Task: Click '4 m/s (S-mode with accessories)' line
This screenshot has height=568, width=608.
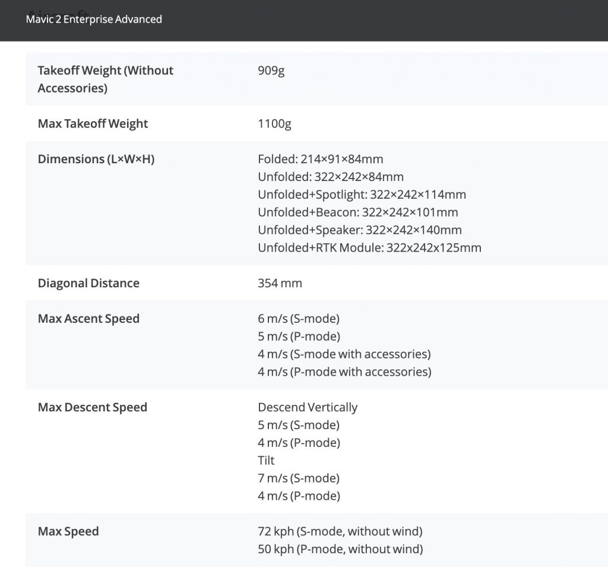Action: coord(344,354)
